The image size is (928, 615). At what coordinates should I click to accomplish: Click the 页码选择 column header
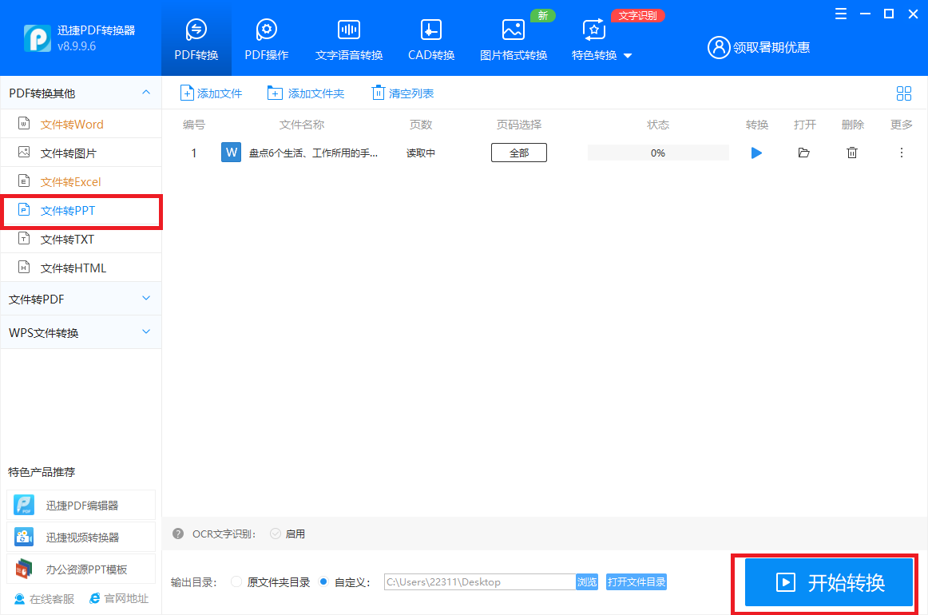(519, 125)
